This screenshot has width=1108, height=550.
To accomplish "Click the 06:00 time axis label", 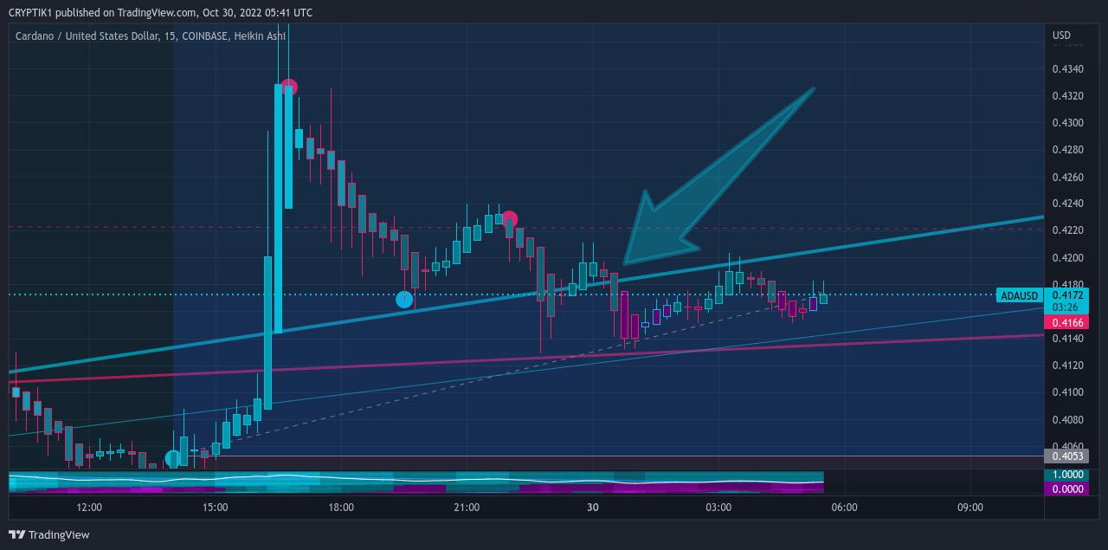I will tap(845, 508).
